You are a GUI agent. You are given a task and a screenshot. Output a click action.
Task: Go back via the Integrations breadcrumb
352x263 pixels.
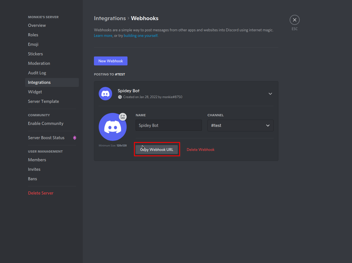coord(110,18)
